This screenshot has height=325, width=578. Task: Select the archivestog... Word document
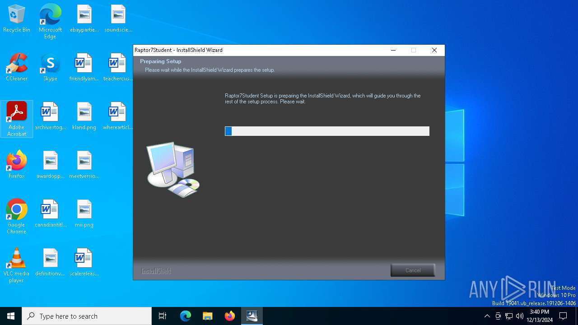50,116
